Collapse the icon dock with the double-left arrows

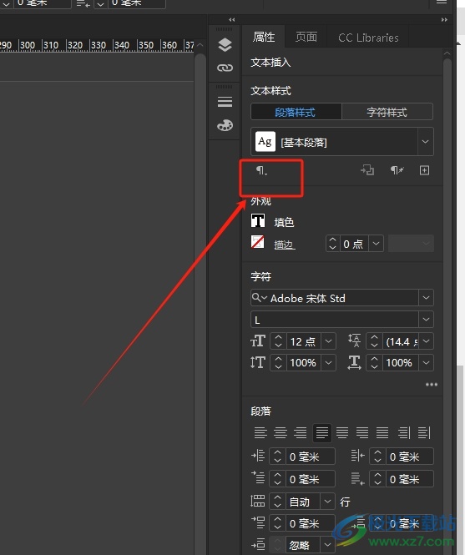click(231, 20)
